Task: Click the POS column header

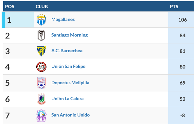Action: coord(9,7)
